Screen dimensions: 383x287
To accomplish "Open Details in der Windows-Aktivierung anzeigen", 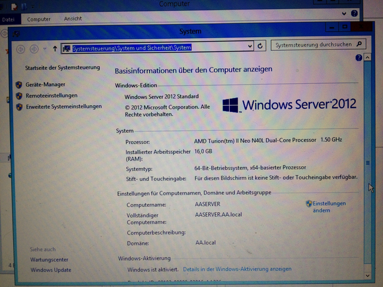I will point(237,269).
